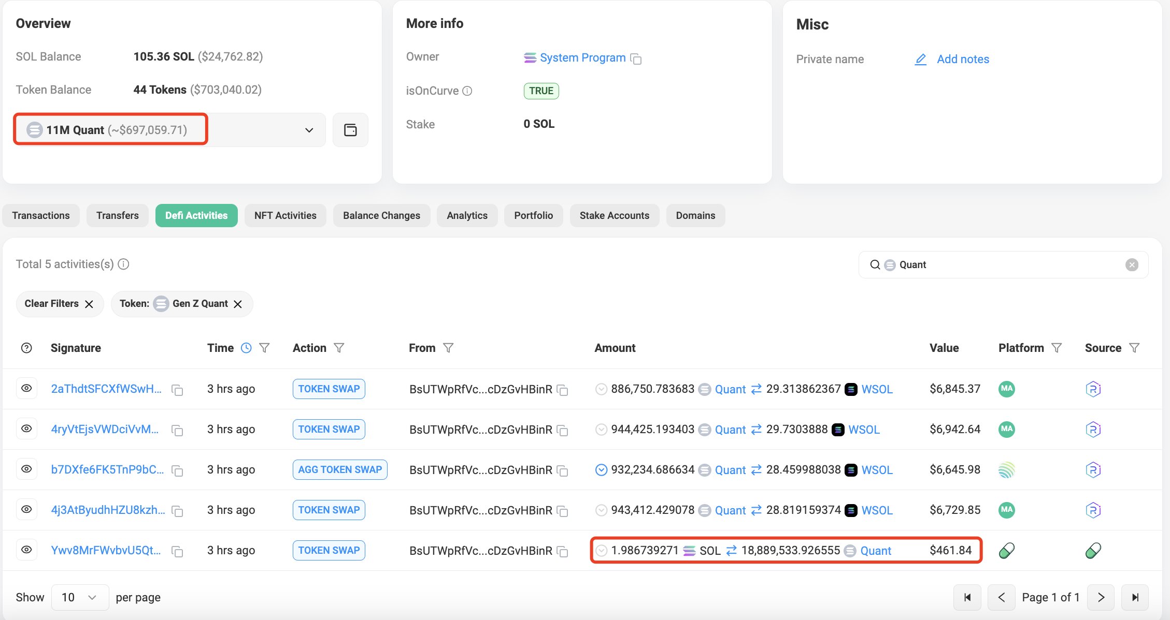Viewport: 1170px width, 620px height.
Task: Click Add notes link in Misc panel
Action: coord(963,58)
